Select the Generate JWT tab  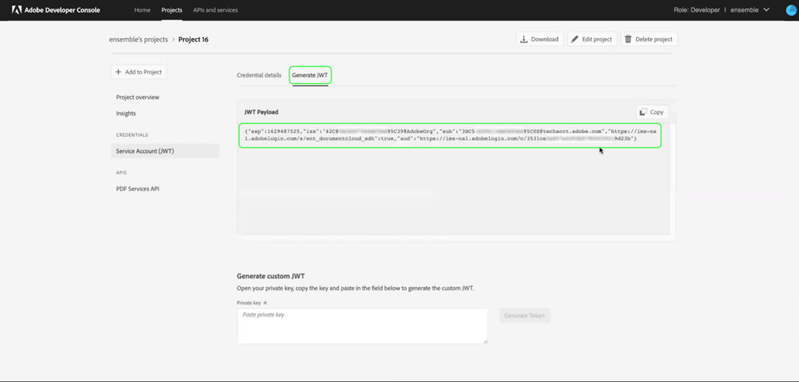click(x=310, y=75)
